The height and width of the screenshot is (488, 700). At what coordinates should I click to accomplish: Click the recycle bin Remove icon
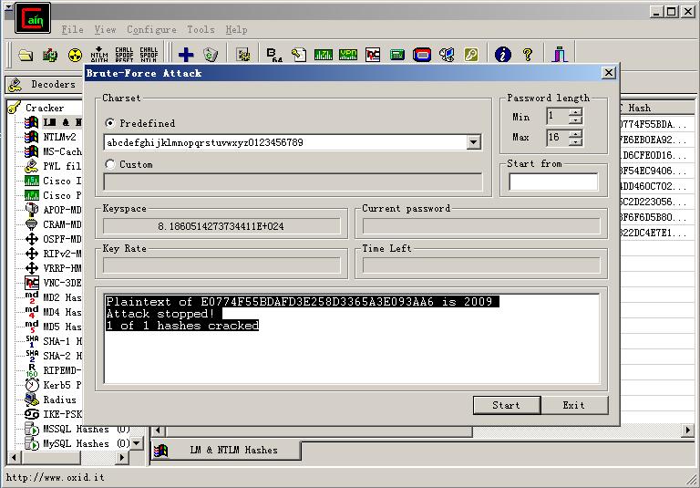pos(211,55)
